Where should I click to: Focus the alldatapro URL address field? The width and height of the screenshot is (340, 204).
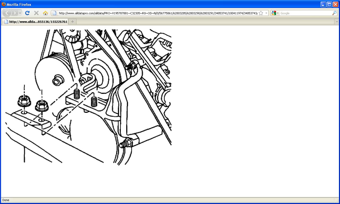coord(158,13)
